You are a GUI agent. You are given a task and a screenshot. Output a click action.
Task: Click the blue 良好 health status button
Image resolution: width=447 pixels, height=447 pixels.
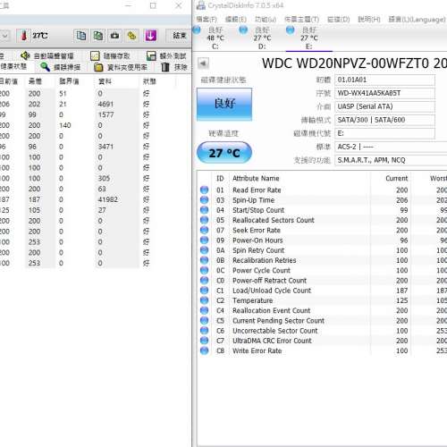[x=224, y=104]
